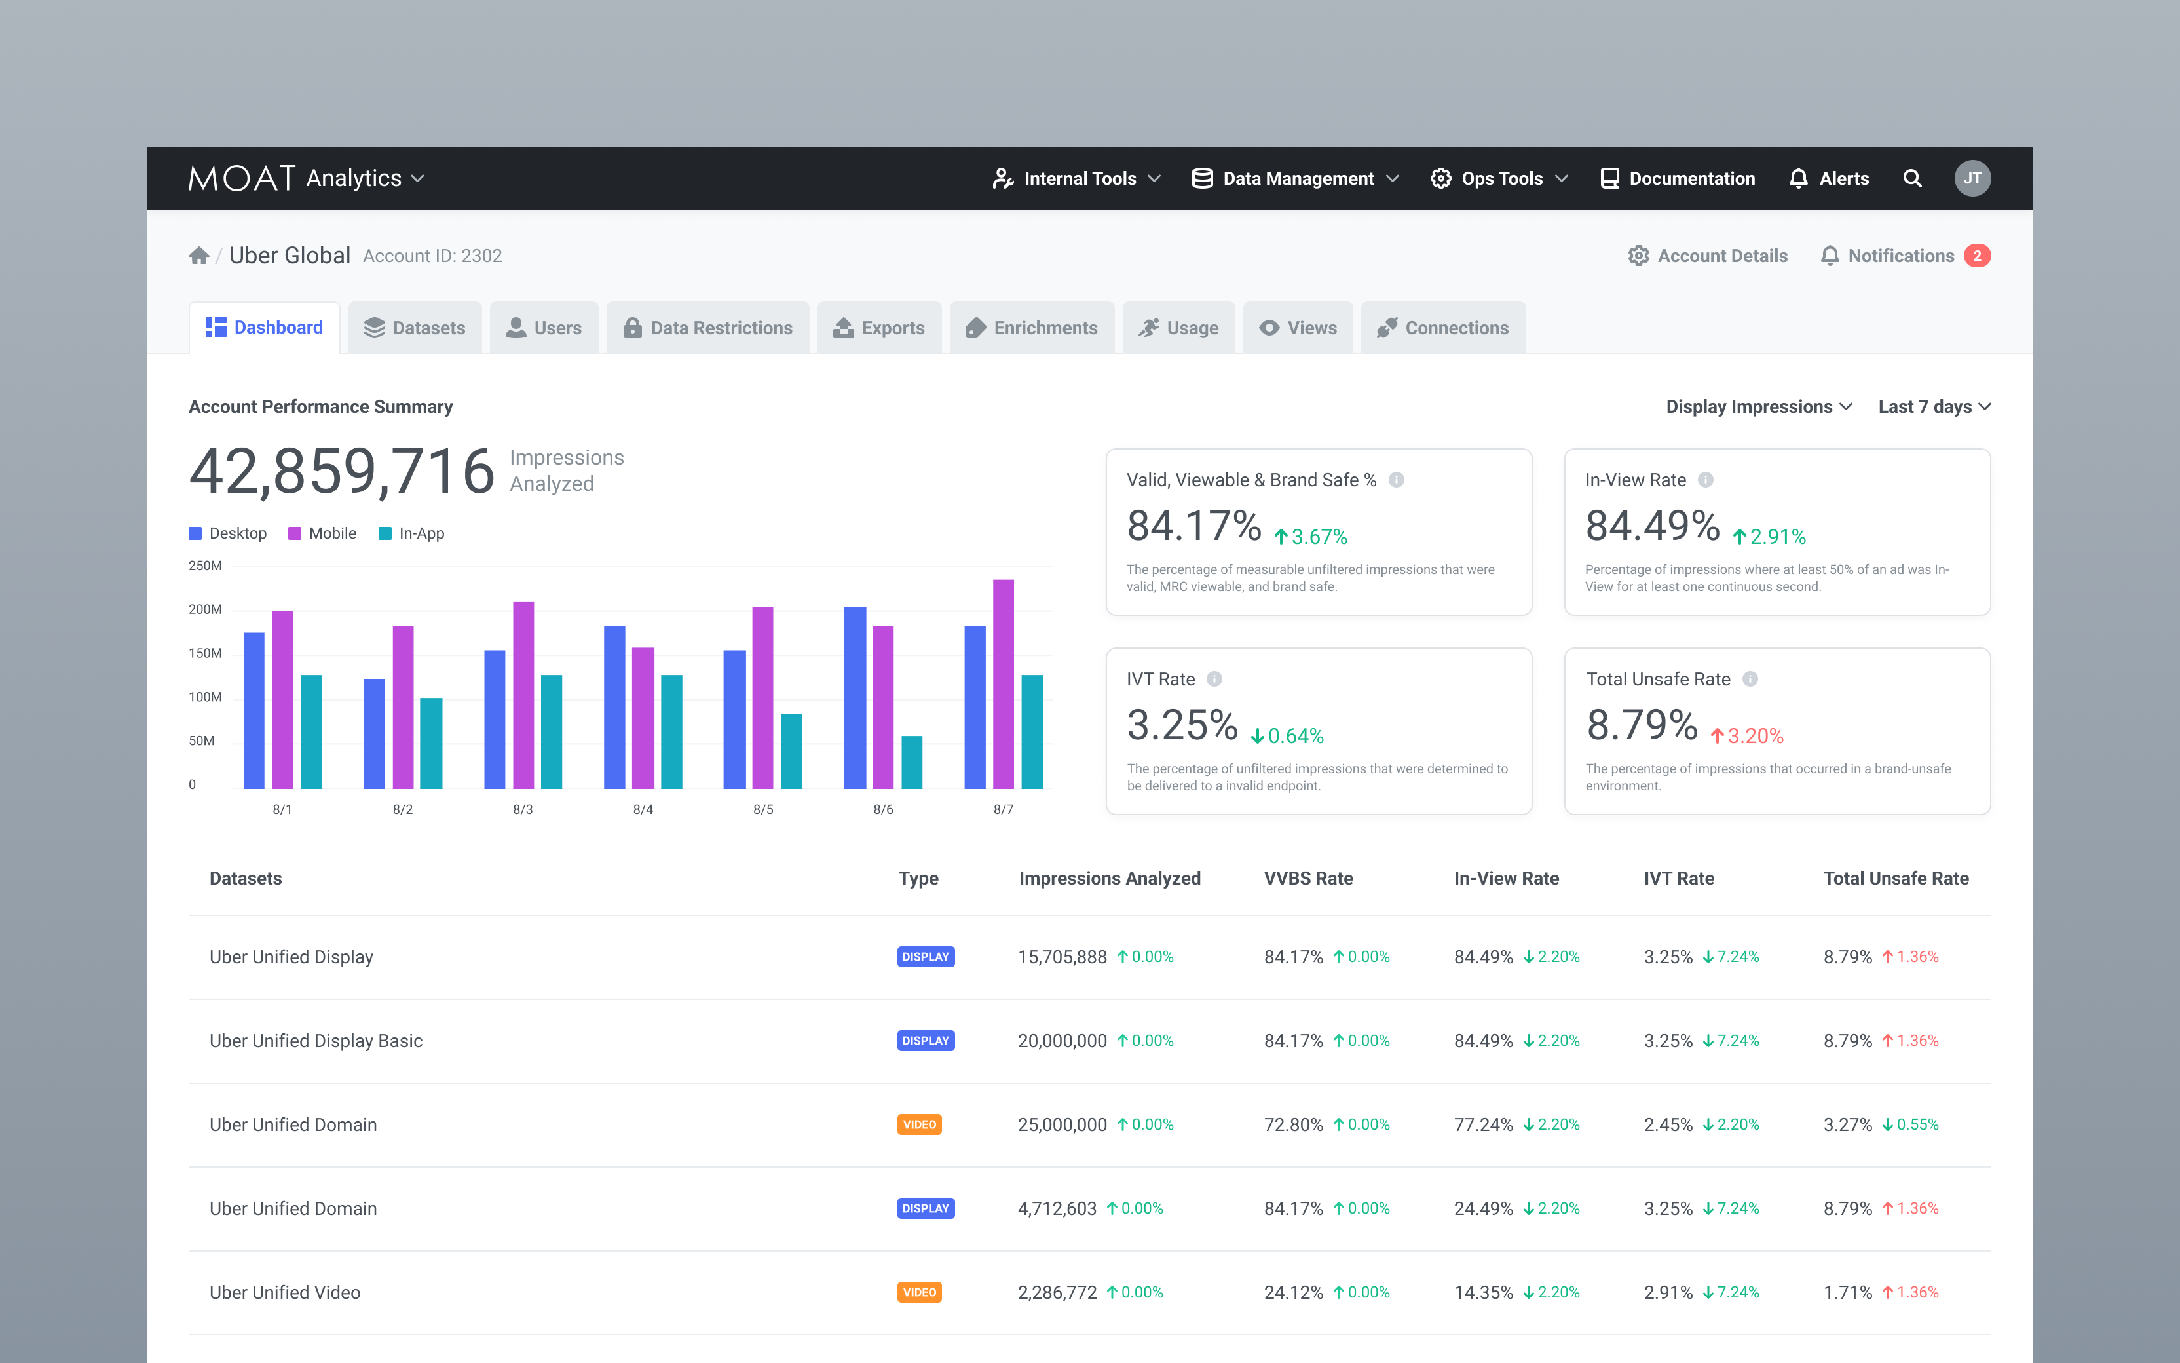Click the Ops Tools gear icon

point(1440,178)
